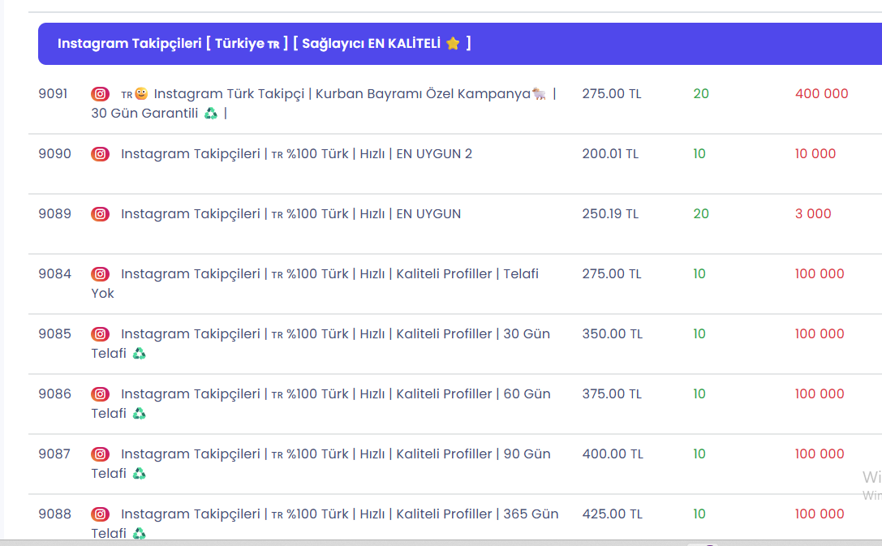
Task: Click the recycle icon after 30 Gün Garantili
Action: click(x=210, y=114)
